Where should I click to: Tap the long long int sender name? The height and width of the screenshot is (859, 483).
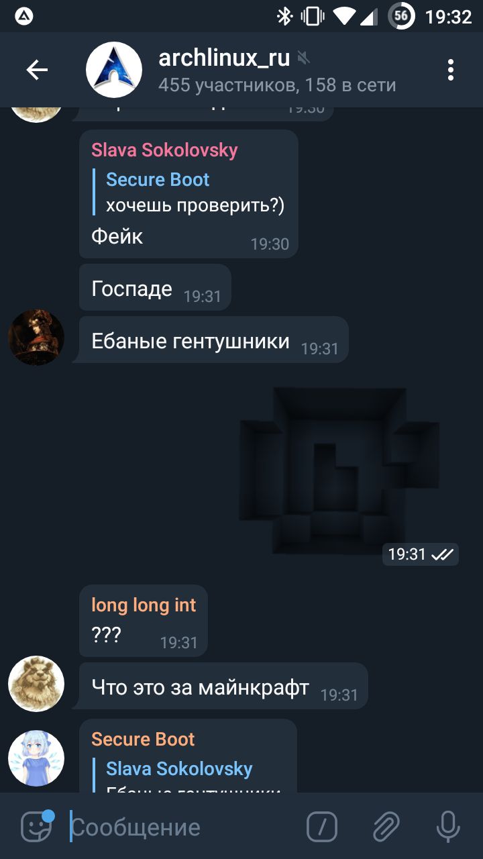[x=144, y=605]
